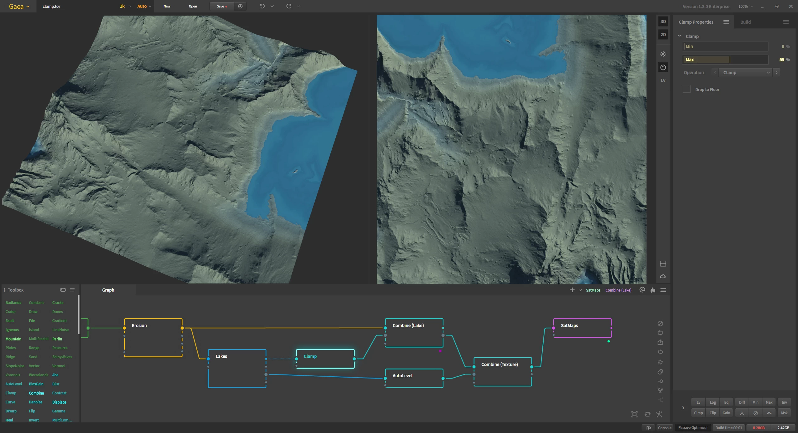Enable the Drop to Floor checkbox
Image resolution: width=798 pixels, height=433 pixels.
(x=686, y=89)
